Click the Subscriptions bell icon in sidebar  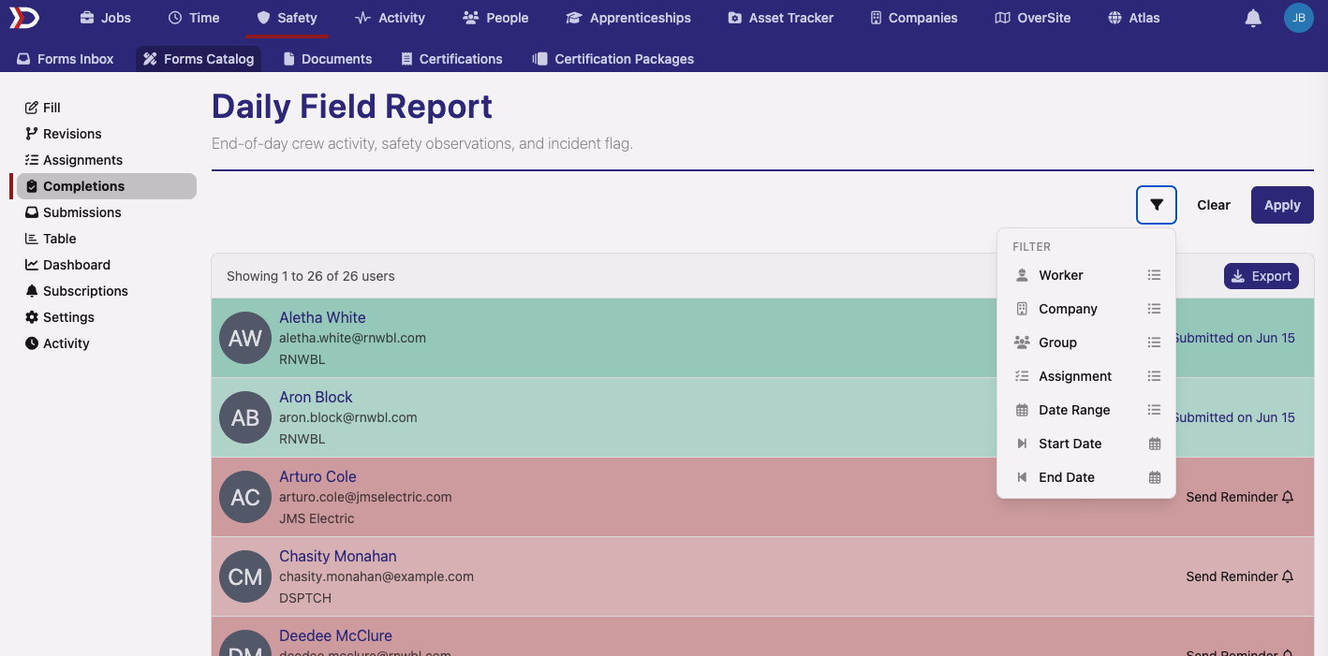tap(32, 291)
